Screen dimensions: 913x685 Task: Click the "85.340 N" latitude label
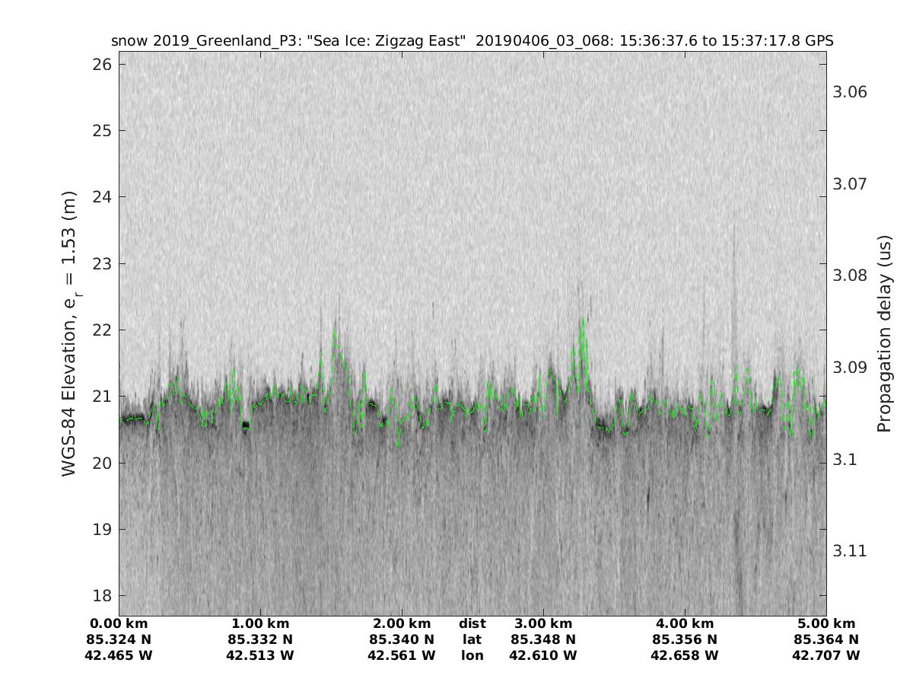402,639
